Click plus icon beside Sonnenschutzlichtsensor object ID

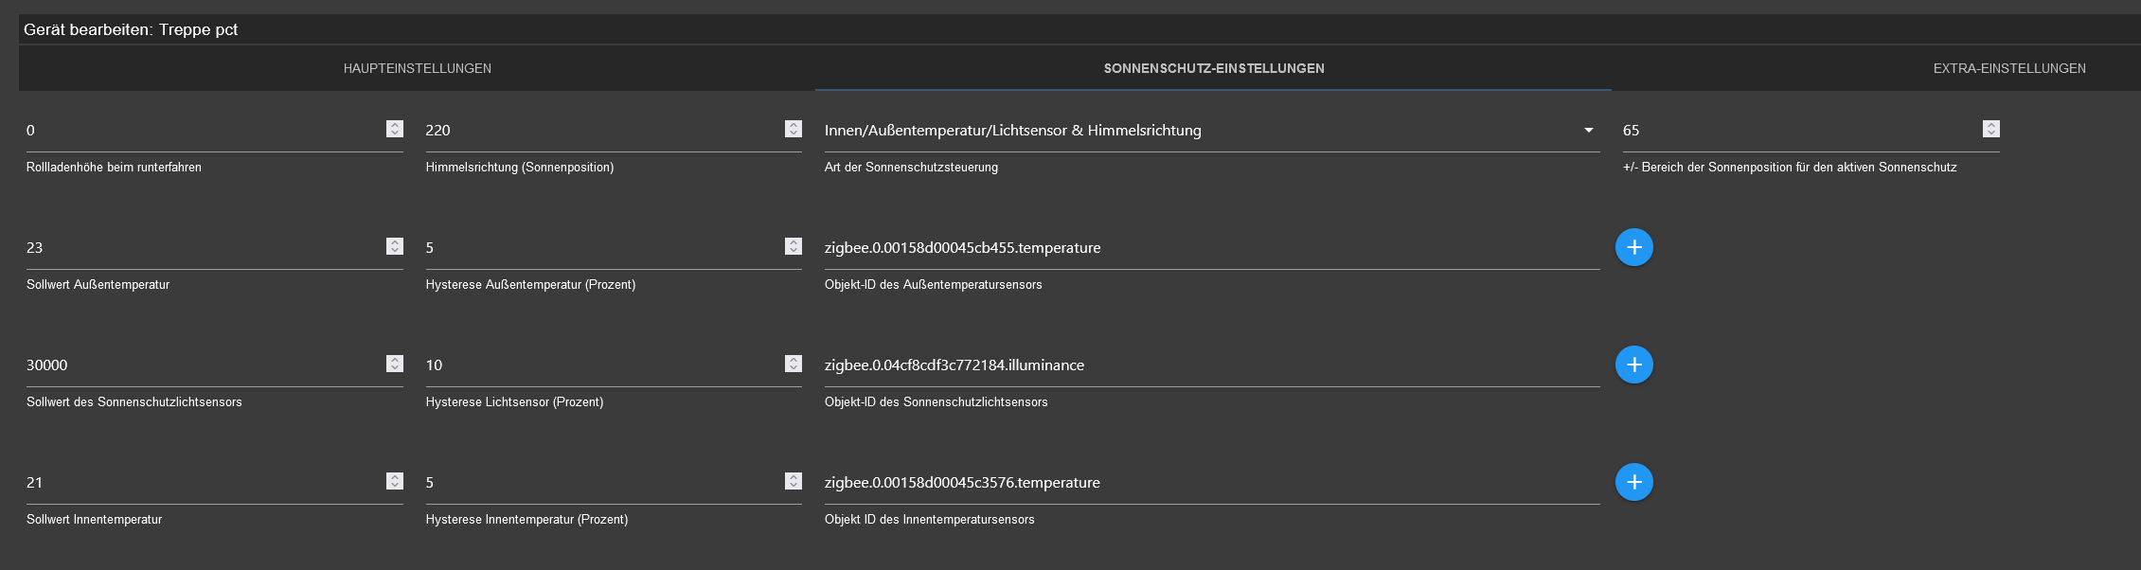[x=1633, y=365]
